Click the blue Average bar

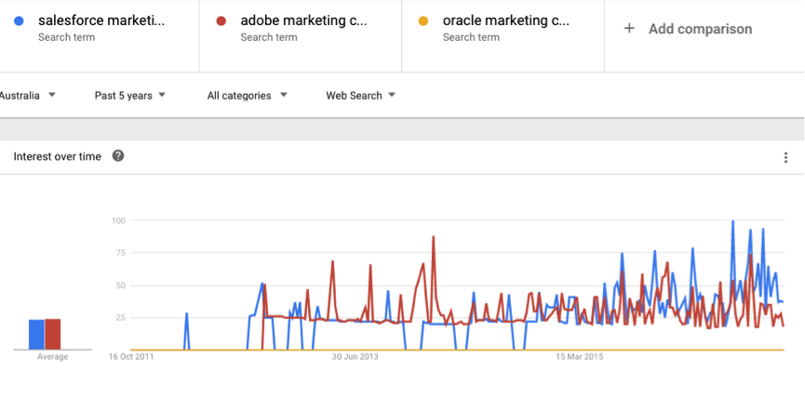point(36,335)
